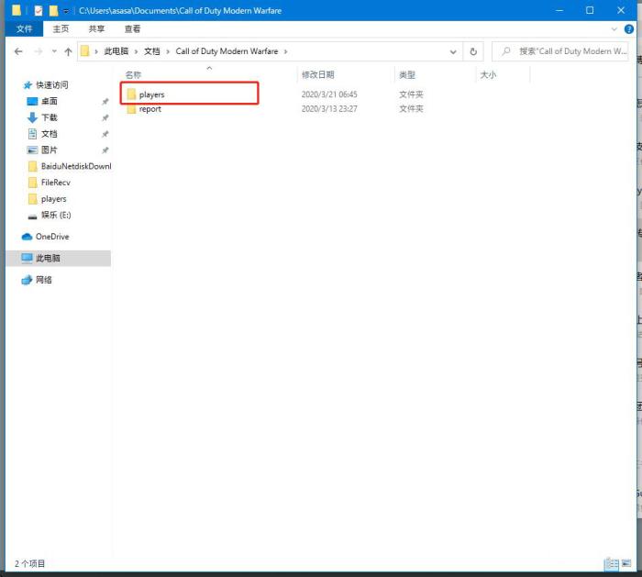Viewport: 642px width, 577px height.
Task: Select 桌面 in quick access
Action: click(x=49, y=101)
